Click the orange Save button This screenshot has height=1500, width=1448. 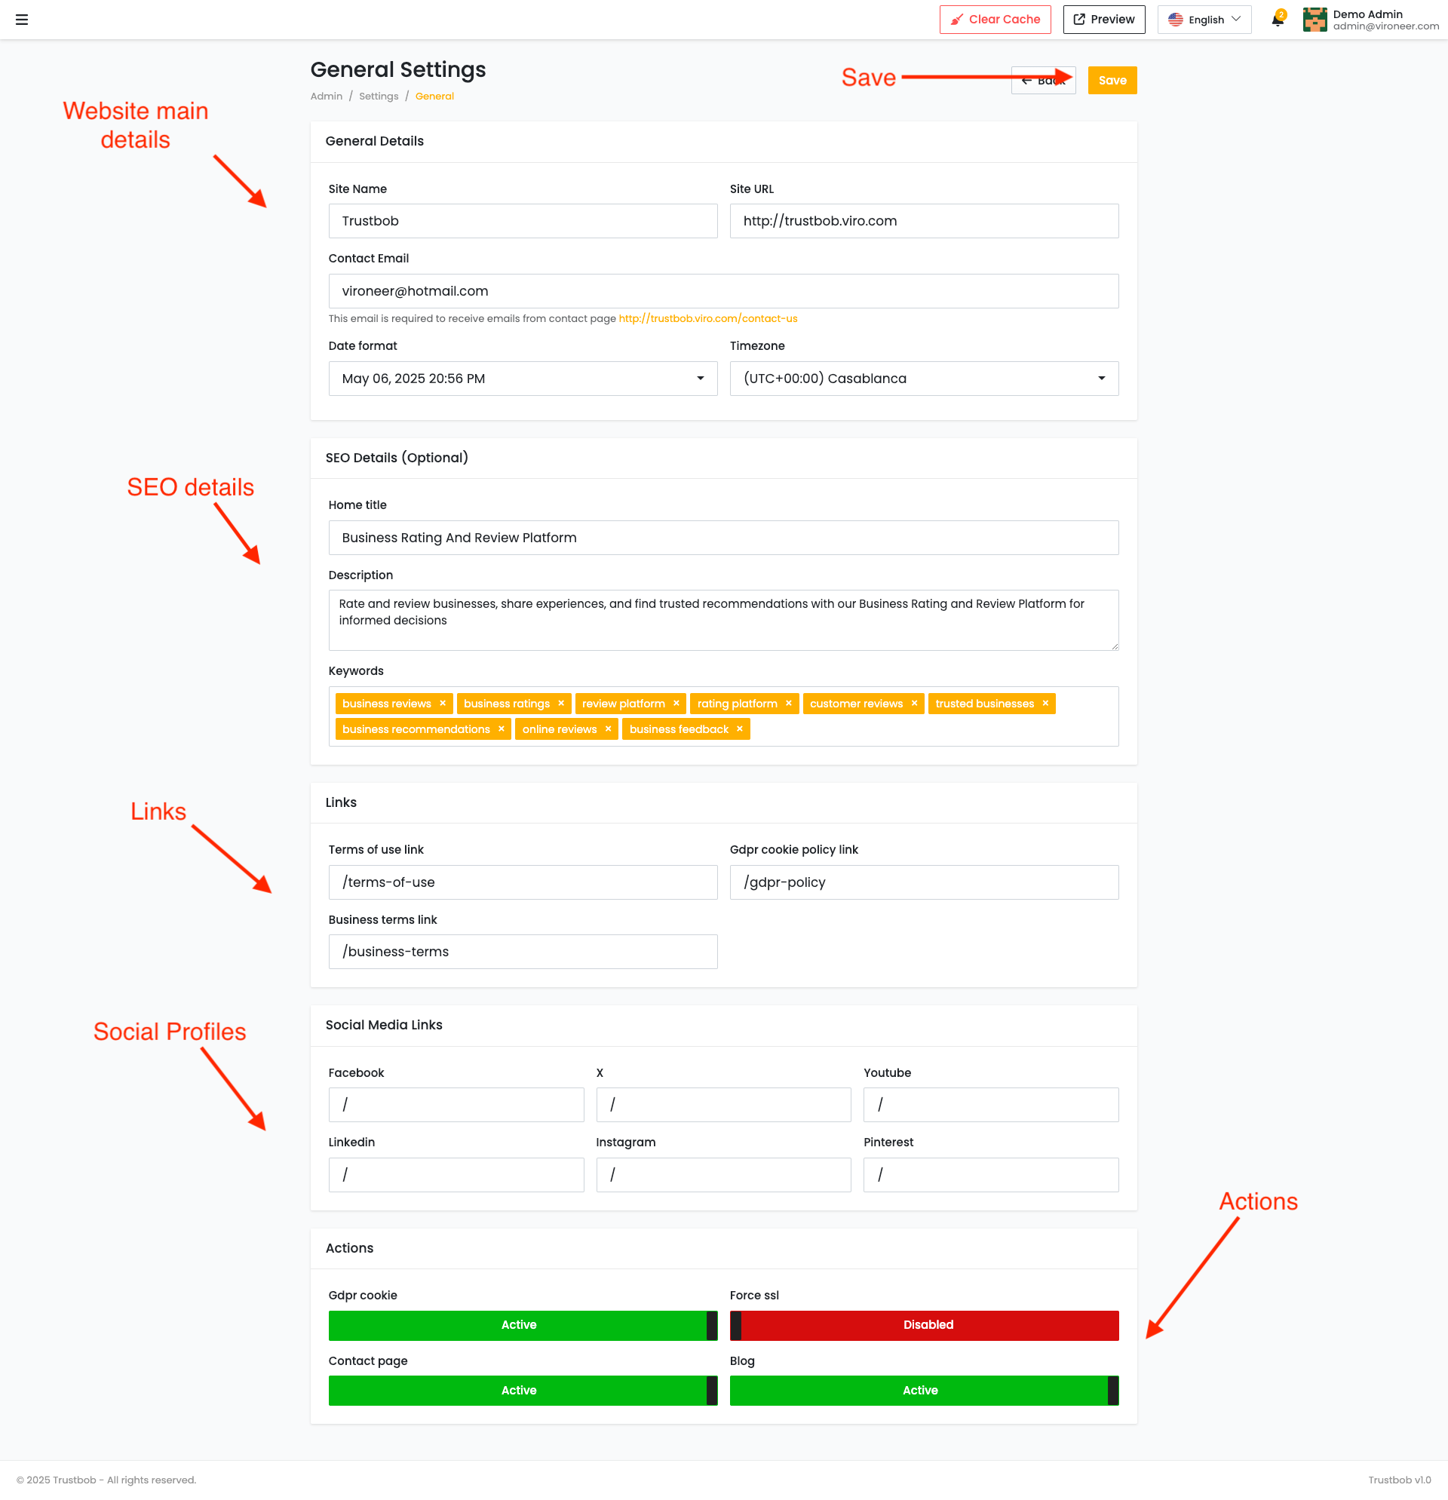(x=1112, y=81)
